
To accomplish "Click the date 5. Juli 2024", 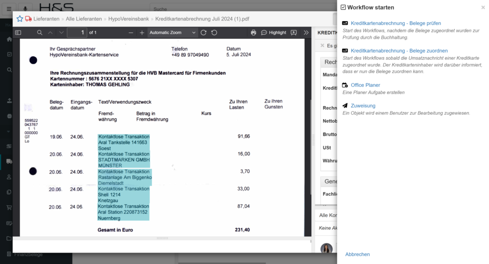I will (239, 54).
